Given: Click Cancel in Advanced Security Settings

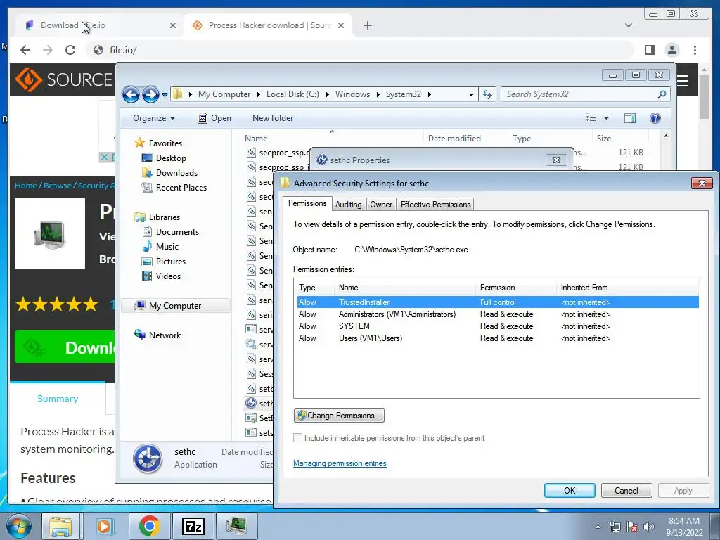Looking at the screenshot, I should [626, 490].
